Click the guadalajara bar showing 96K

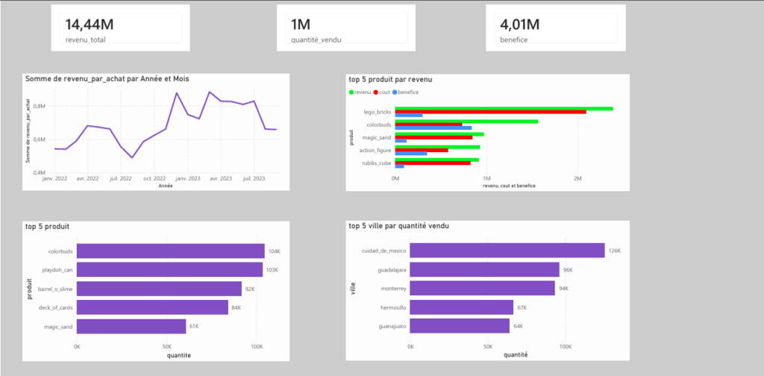(484, 269)
